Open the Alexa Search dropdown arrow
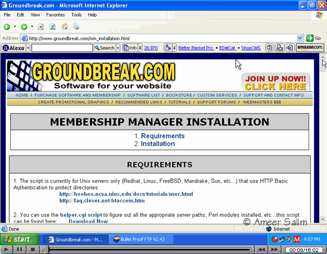The height and width of the screenshot is (254, 327). coord(118,48)
